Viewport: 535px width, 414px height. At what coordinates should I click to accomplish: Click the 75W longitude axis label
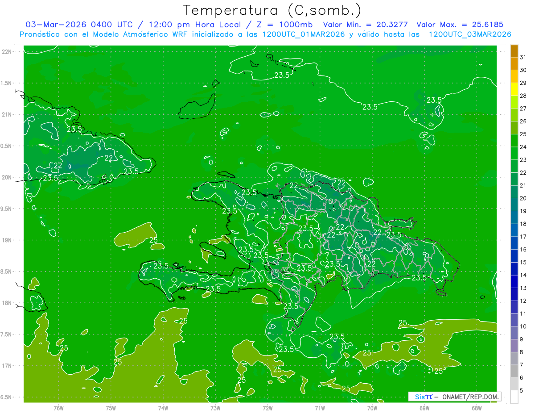111,408
